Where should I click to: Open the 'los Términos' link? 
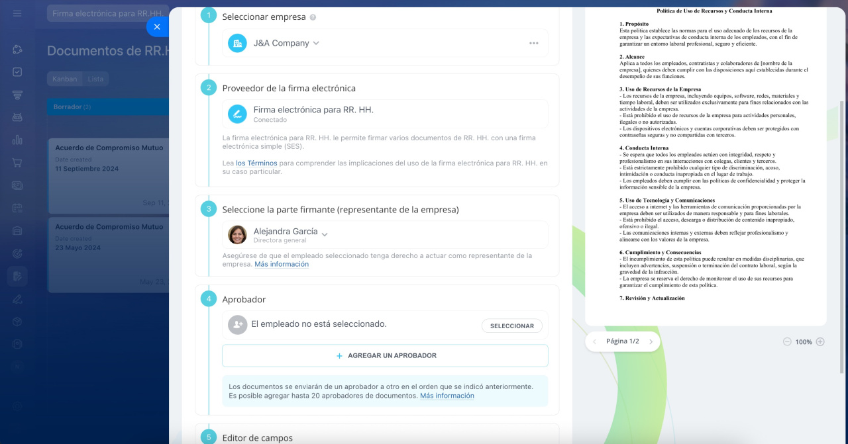coord(256,163)
